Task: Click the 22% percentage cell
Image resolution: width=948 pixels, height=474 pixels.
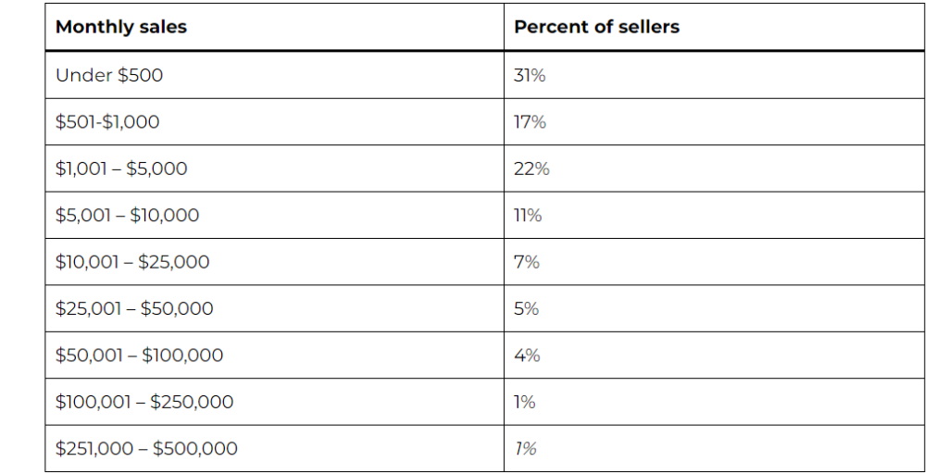Action: tap(531, 168)
